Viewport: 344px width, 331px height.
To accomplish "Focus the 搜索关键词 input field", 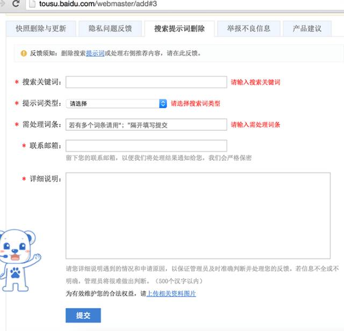I will point(146,82).
